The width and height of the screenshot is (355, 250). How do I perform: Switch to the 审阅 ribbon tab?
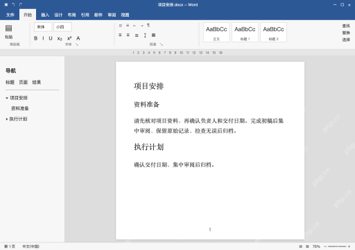[112, 15]
